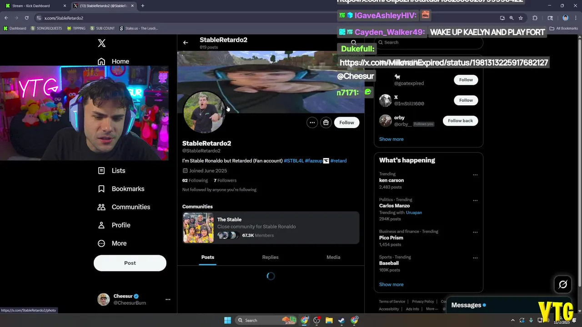Open more options for ken carson trend
The height and width of the screenshot is (327, 582).
[475, 175]
